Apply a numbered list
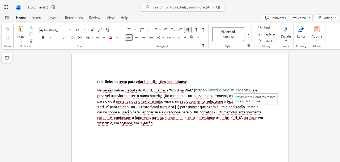Screen dimensions: 340x162 click(142, 30)
